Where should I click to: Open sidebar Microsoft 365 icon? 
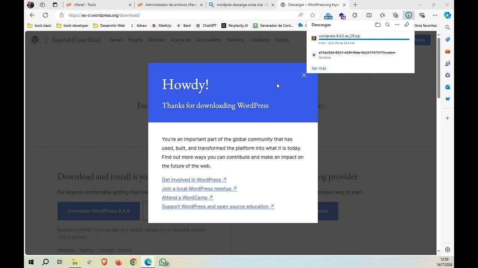click(447, 75)
